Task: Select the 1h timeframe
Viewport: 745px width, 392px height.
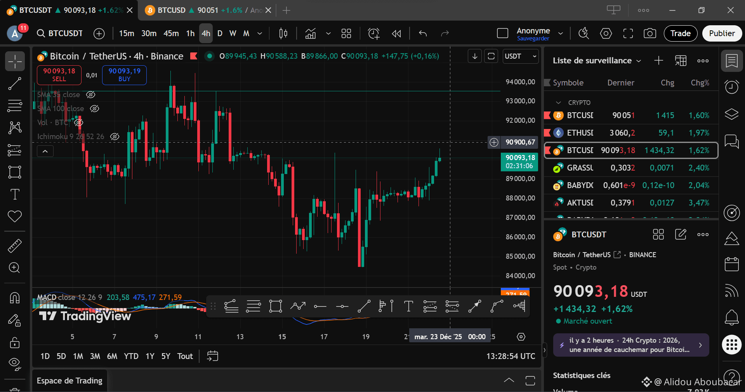Action: tap(190, 33)
